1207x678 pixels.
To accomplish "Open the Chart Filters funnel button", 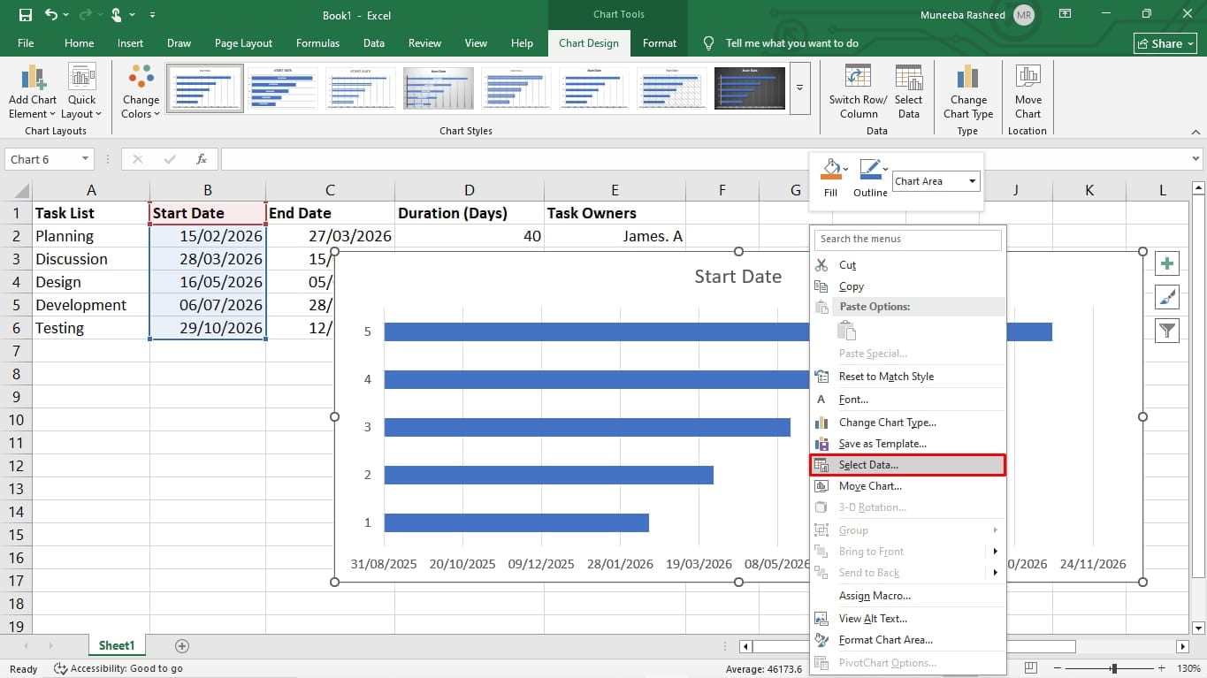I will click(x=1167, y=331).
